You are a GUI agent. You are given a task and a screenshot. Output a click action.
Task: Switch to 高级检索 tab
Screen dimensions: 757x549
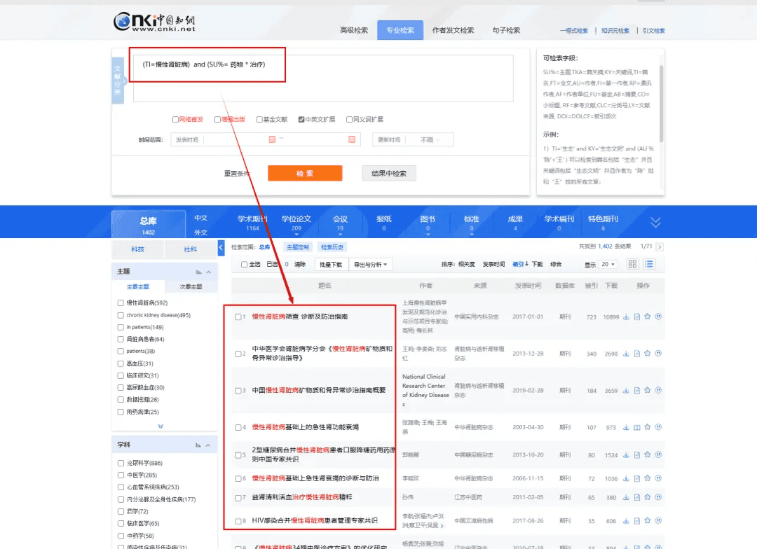(x=354, y=30)
